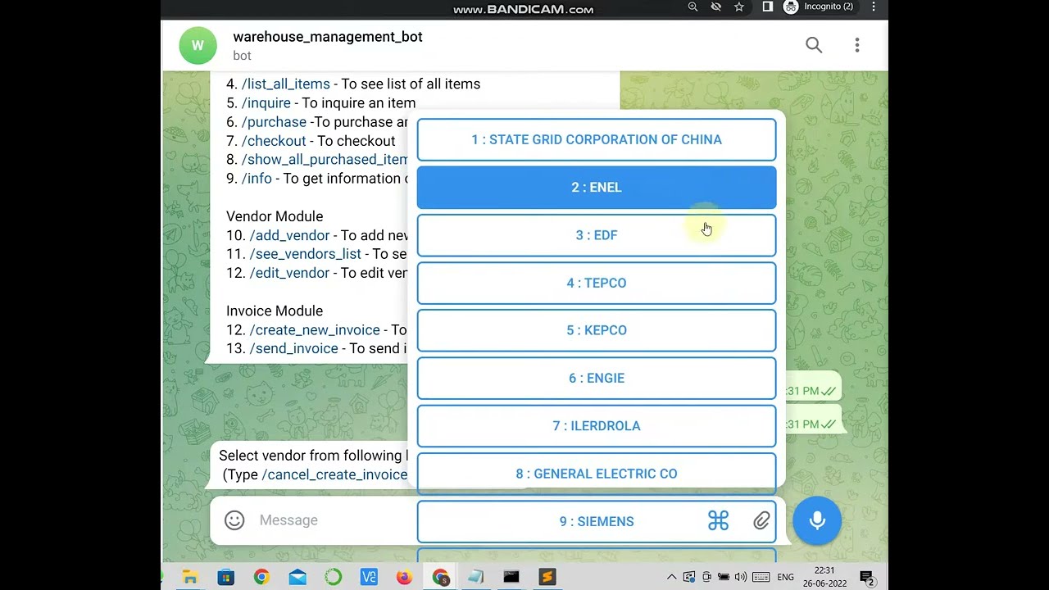Open File Explorer from the taskbar
The image size is (1049, 590).
pyautogui.click(x=190, y=578)
